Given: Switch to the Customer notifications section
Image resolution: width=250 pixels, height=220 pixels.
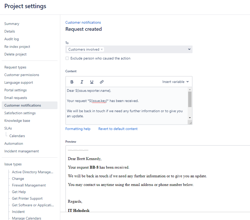Looking at the screenshot, I should [22, 105].
